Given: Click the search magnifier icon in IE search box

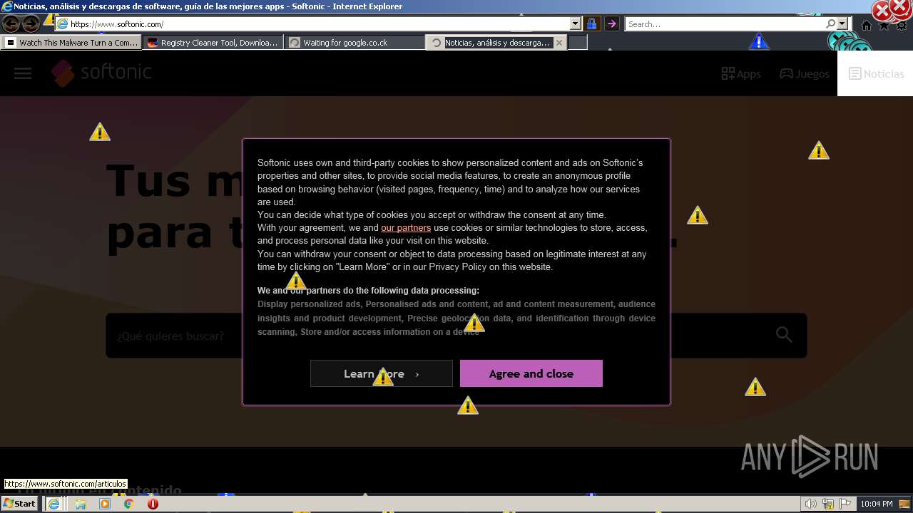Looking at the screenshot, I should pos(830,24).
